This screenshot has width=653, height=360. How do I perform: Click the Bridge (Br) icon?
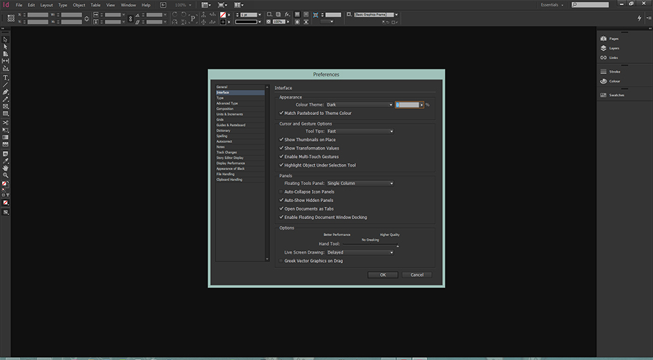(163, 5)
